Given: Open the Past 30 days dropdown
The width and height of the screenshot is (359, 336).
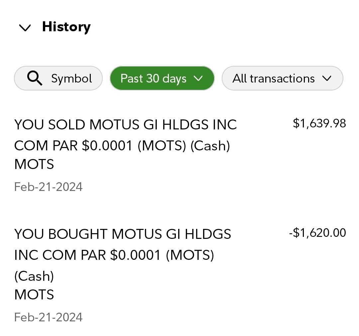Looking at the screenshot, I should pos(162,79).
